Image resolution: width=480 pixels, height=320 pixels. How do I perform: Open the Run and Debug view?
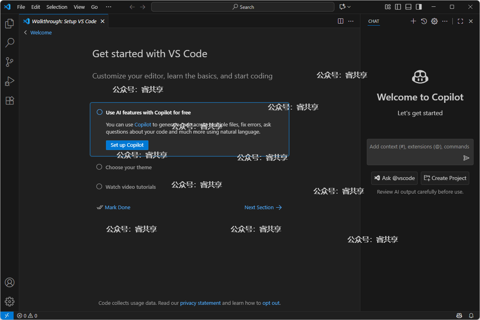click(x=10, y=81)
